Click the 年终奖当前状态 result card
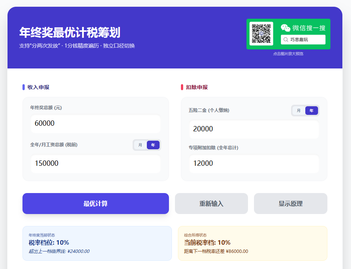The width and height of the screenshot is (351, 269). point(97,243)
